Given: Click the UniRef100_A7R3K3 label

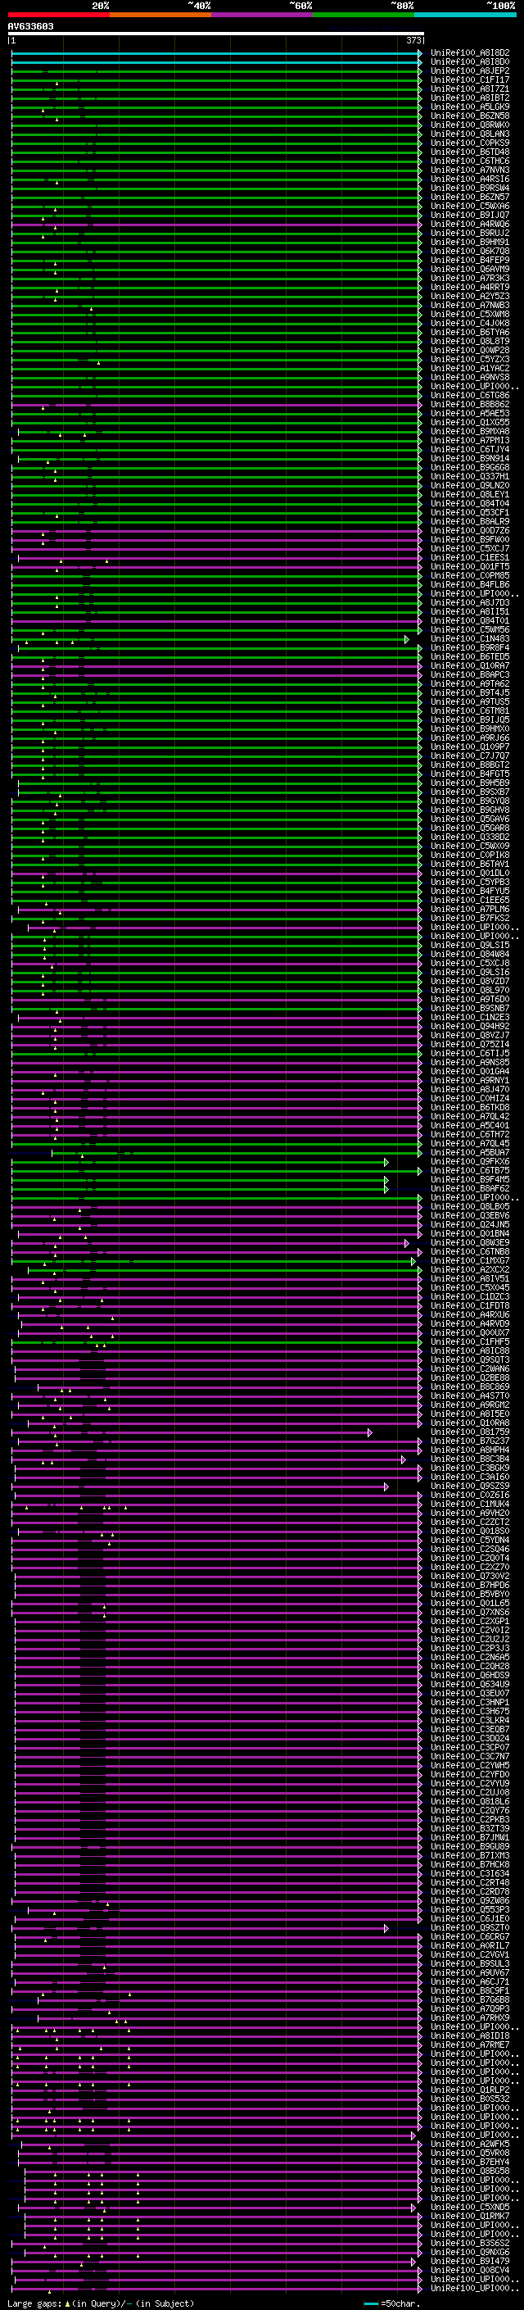Looking at the screenshot, I should 470,278.
